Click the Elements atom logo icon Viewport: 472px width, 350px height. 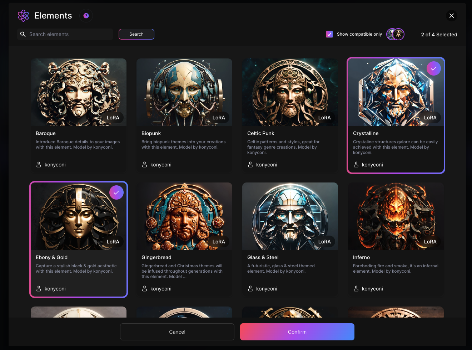(x=23, y=16)
